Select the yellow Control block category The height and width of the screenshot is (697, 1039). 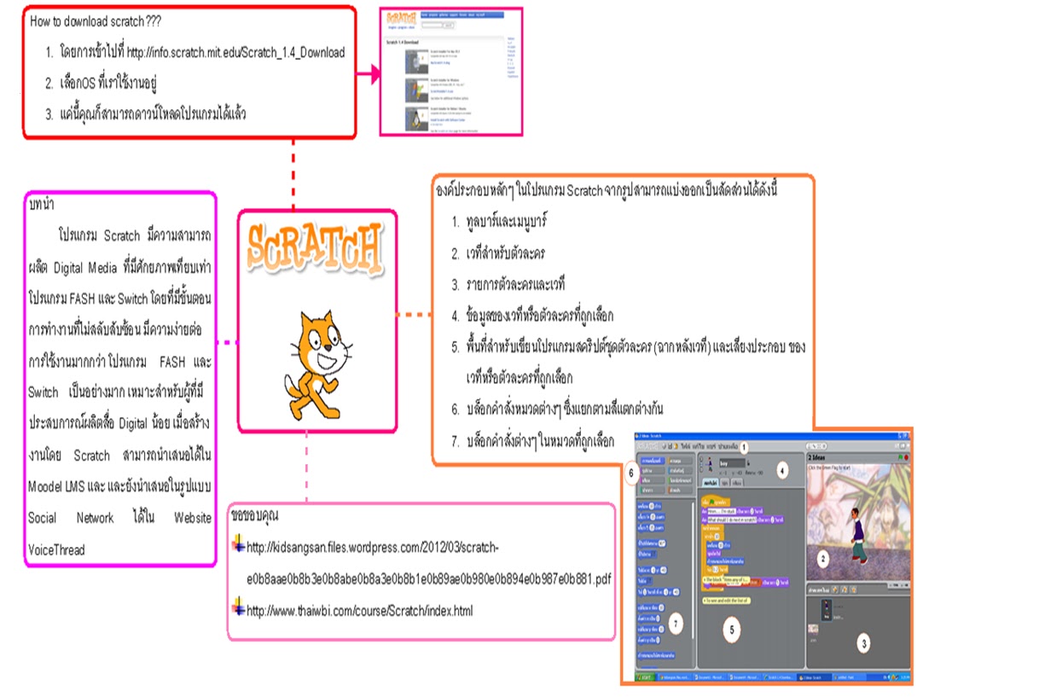(681, 461)
